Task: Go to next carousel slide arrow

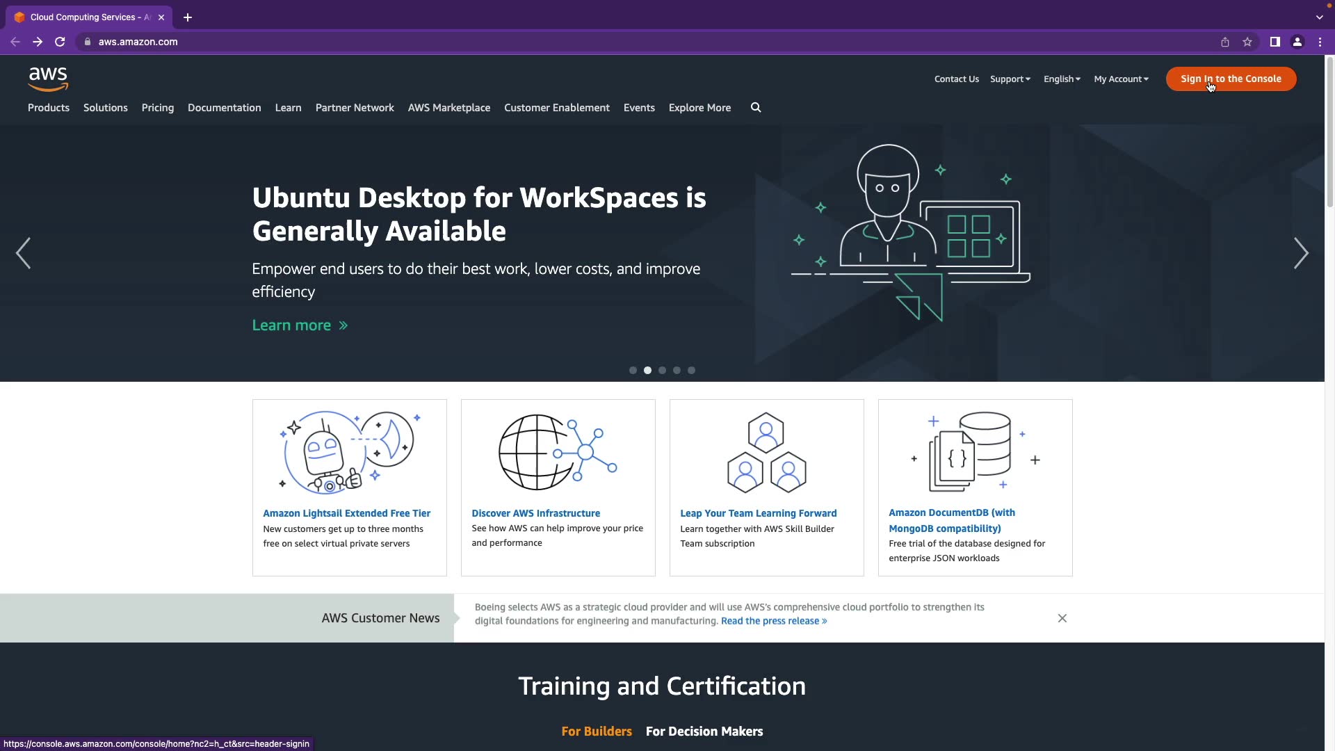Action: (1300, 253)
